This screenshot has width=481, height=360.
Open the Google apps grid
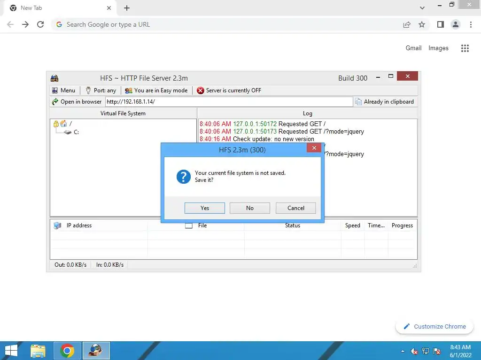(x=465, y=48)
